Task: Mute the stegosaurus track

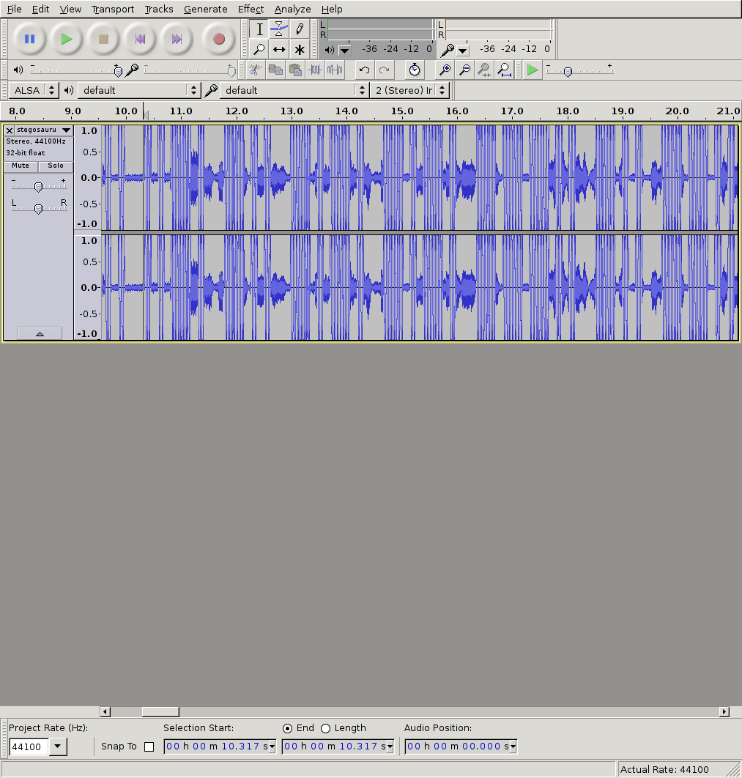Action: 21,166
